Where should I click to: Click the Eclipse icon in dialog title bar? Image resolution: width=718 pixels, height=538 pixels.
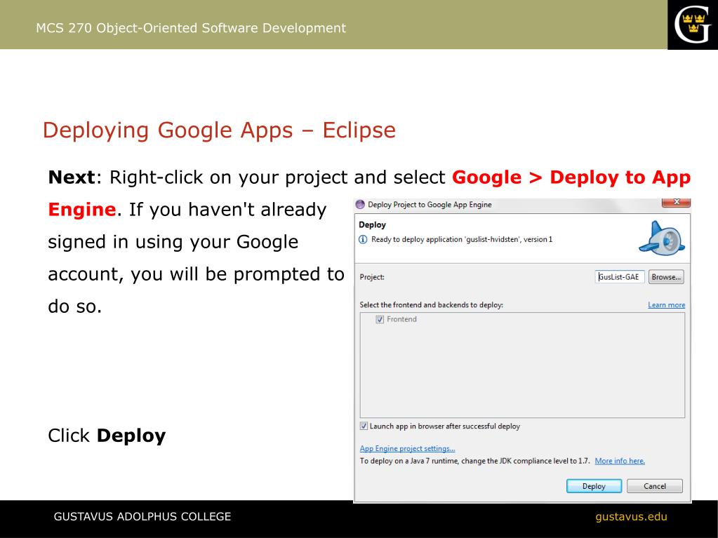coord(360,204)
